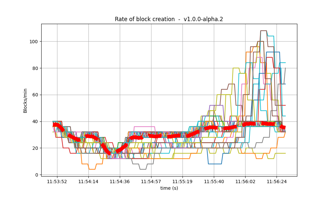Viewport: 330px width, 198px height.
Task: Click the "time (s)" x-axis label
Action: click(x=169, y=188)
